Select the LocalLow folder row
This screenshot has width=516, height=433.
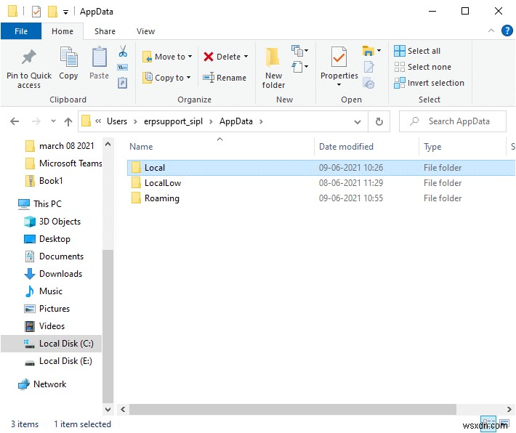coord(321,183)
